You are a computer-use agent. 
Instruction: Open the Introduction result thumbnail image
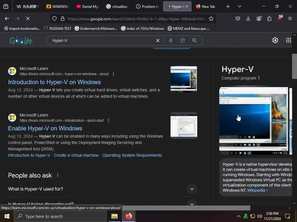coord(184,79)
